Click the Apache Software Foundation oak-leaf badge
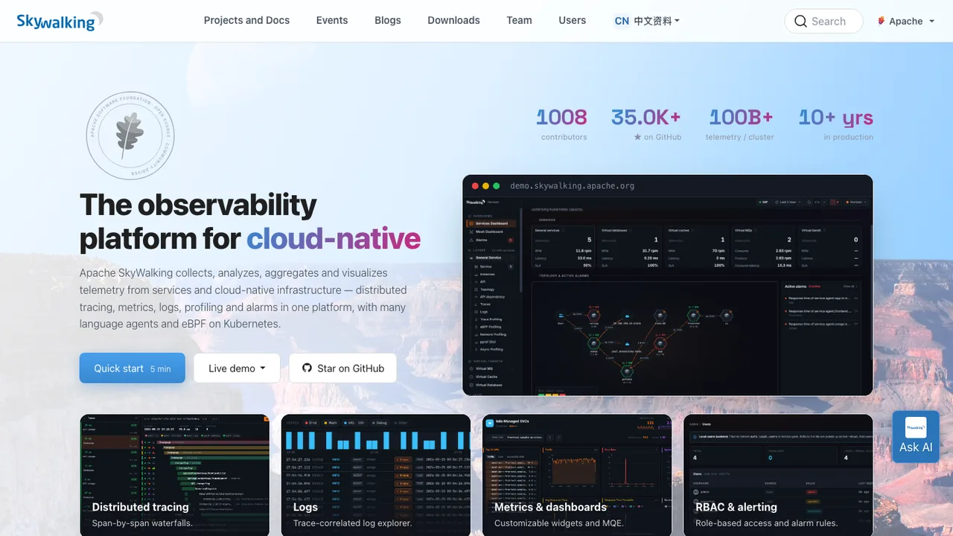The image size is (953, 536). click(130, 135)
